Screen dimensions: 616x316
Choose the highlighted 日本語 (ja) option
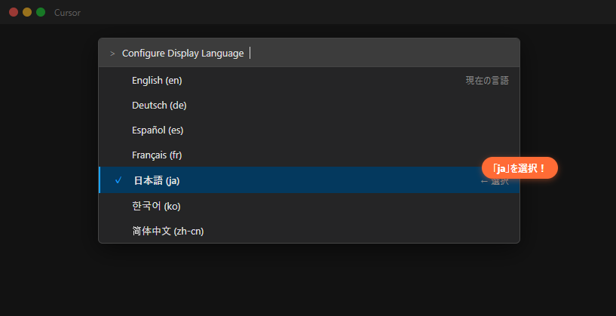pos(157,180)
